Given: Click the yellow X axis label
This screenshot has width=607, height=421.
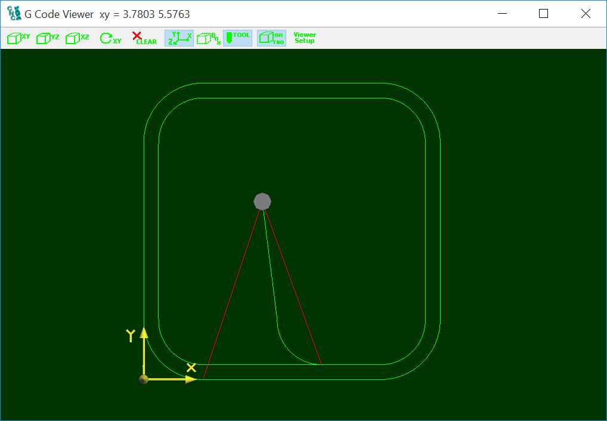Looking at the screenshot, I should pos(191,367).
